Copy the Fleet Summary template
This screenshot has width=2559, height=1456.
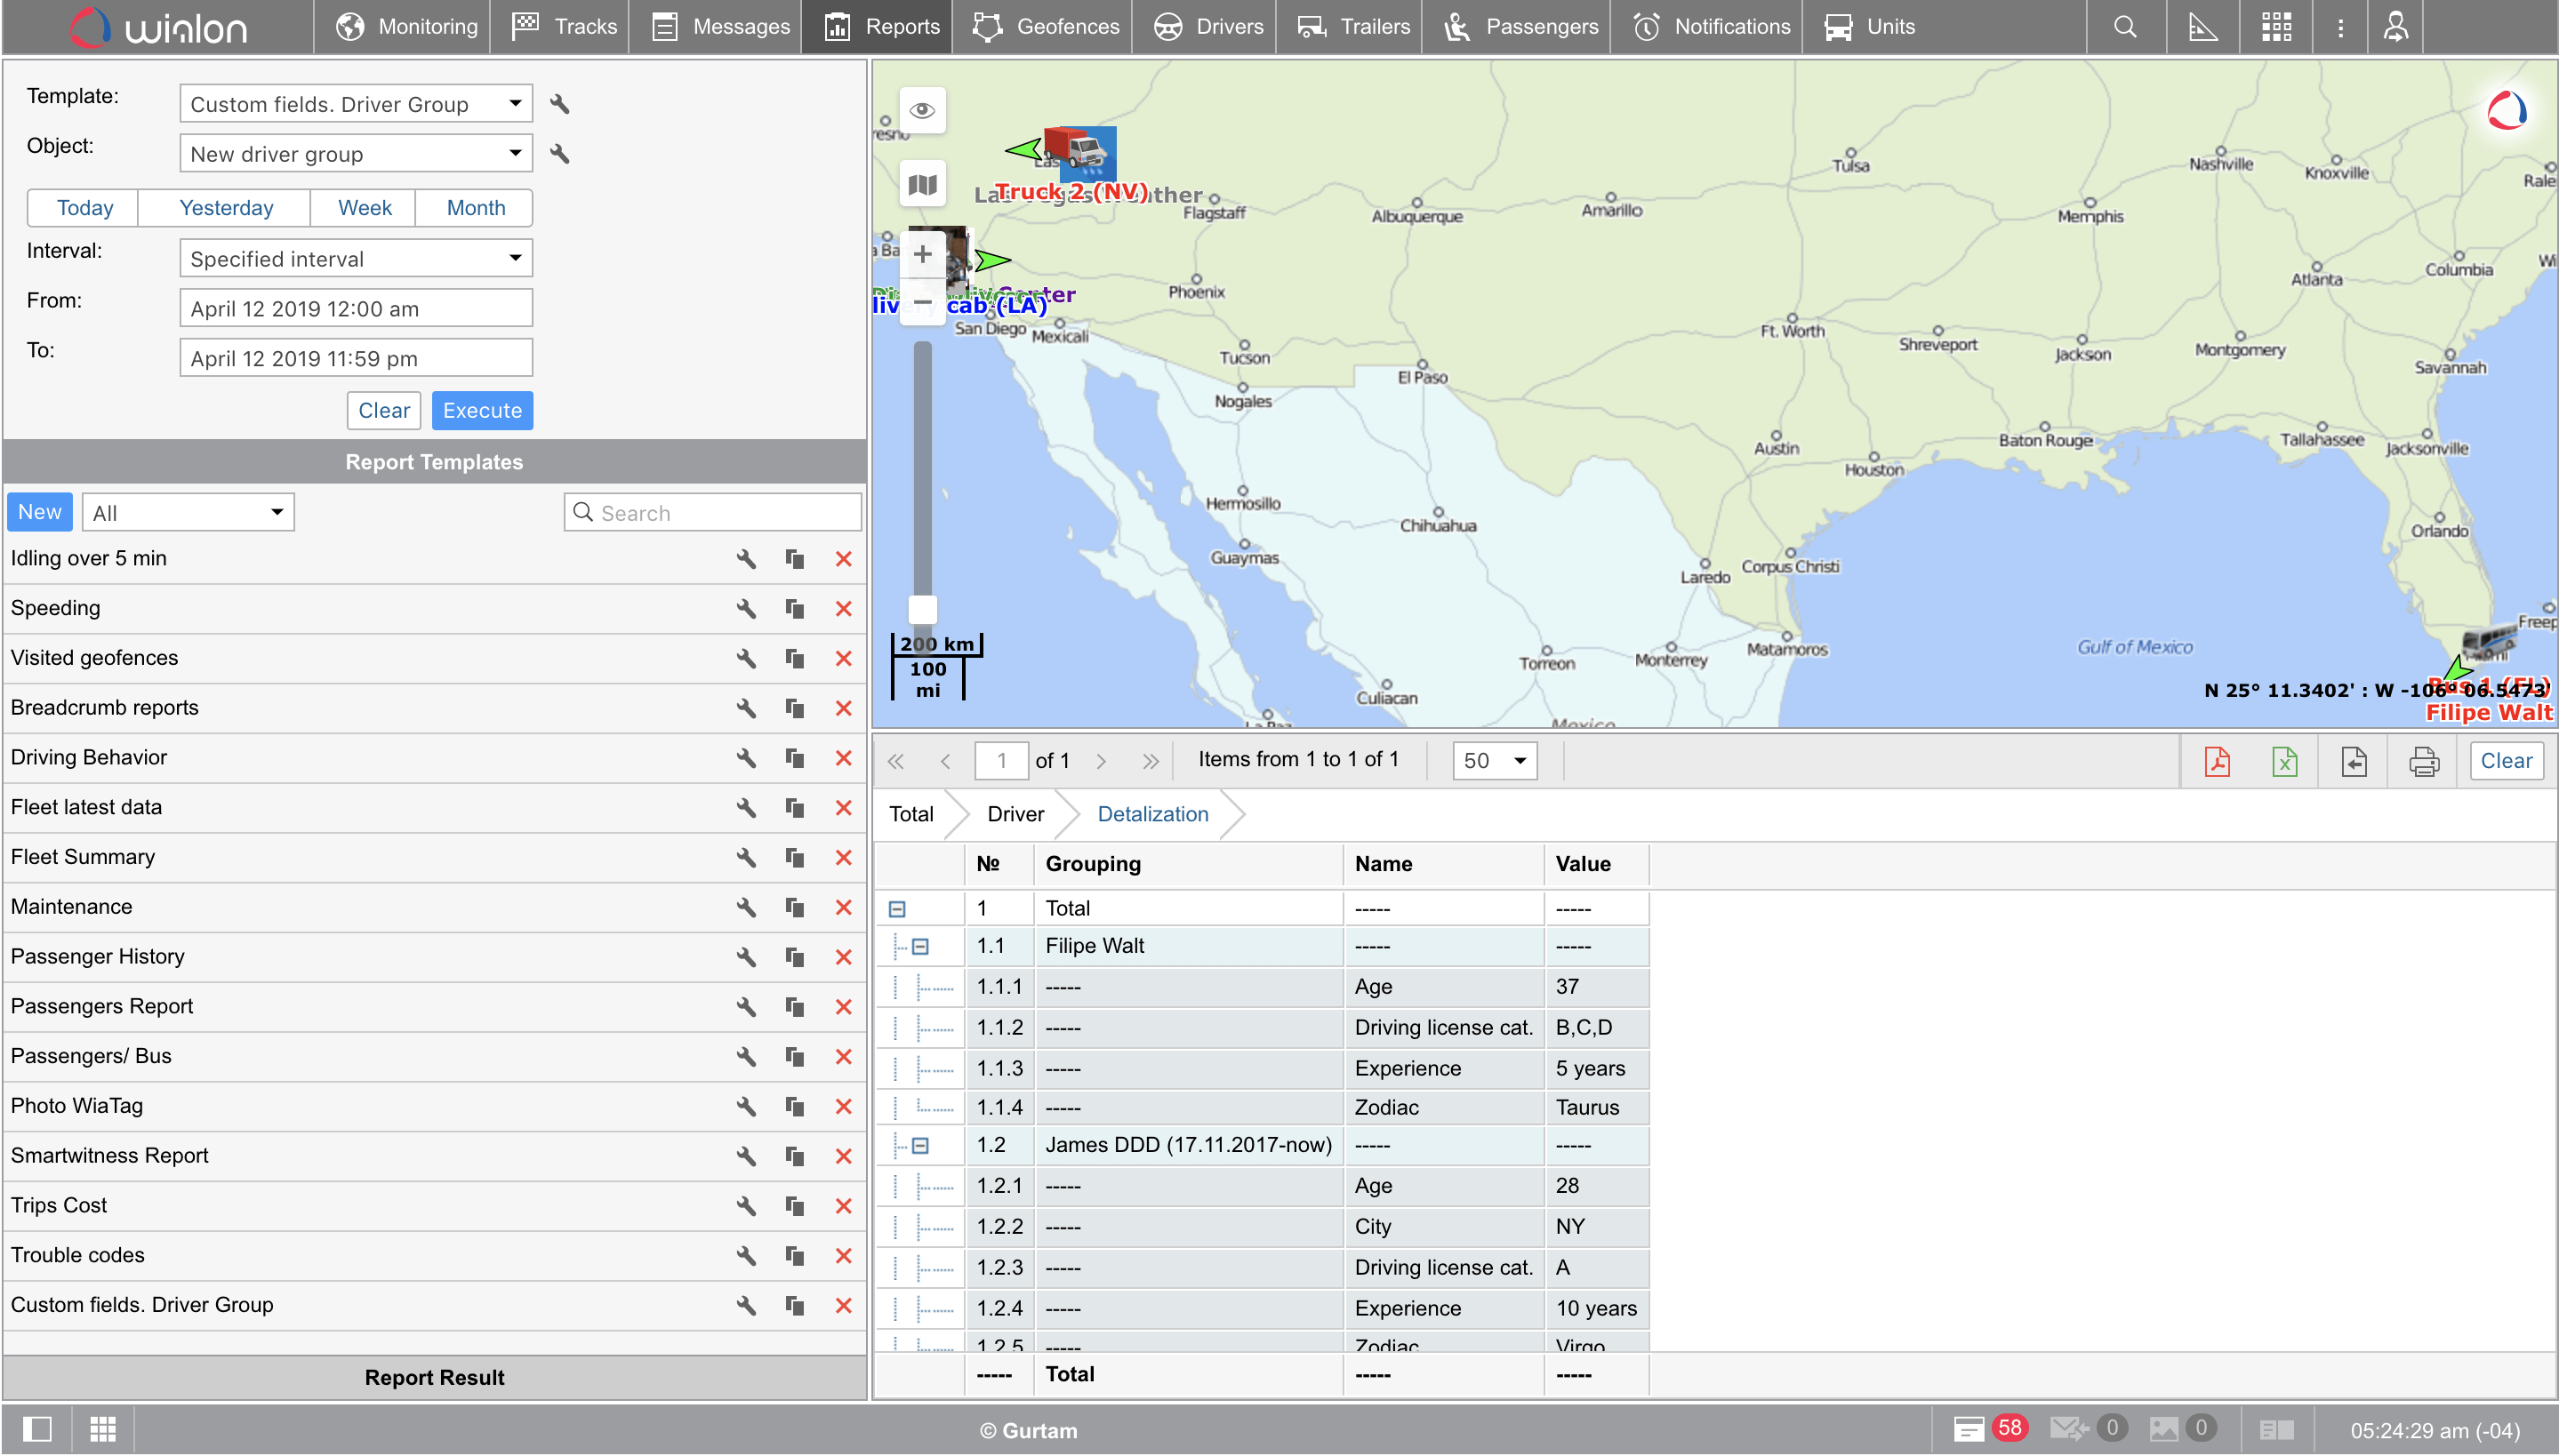795,857
